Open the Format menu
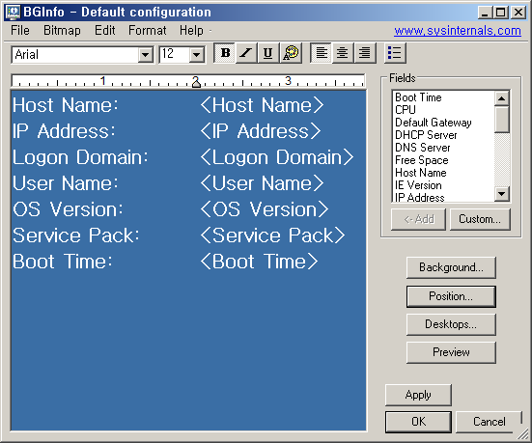The width and height of the screenshot is (532, 443). [x=148, y=31]
